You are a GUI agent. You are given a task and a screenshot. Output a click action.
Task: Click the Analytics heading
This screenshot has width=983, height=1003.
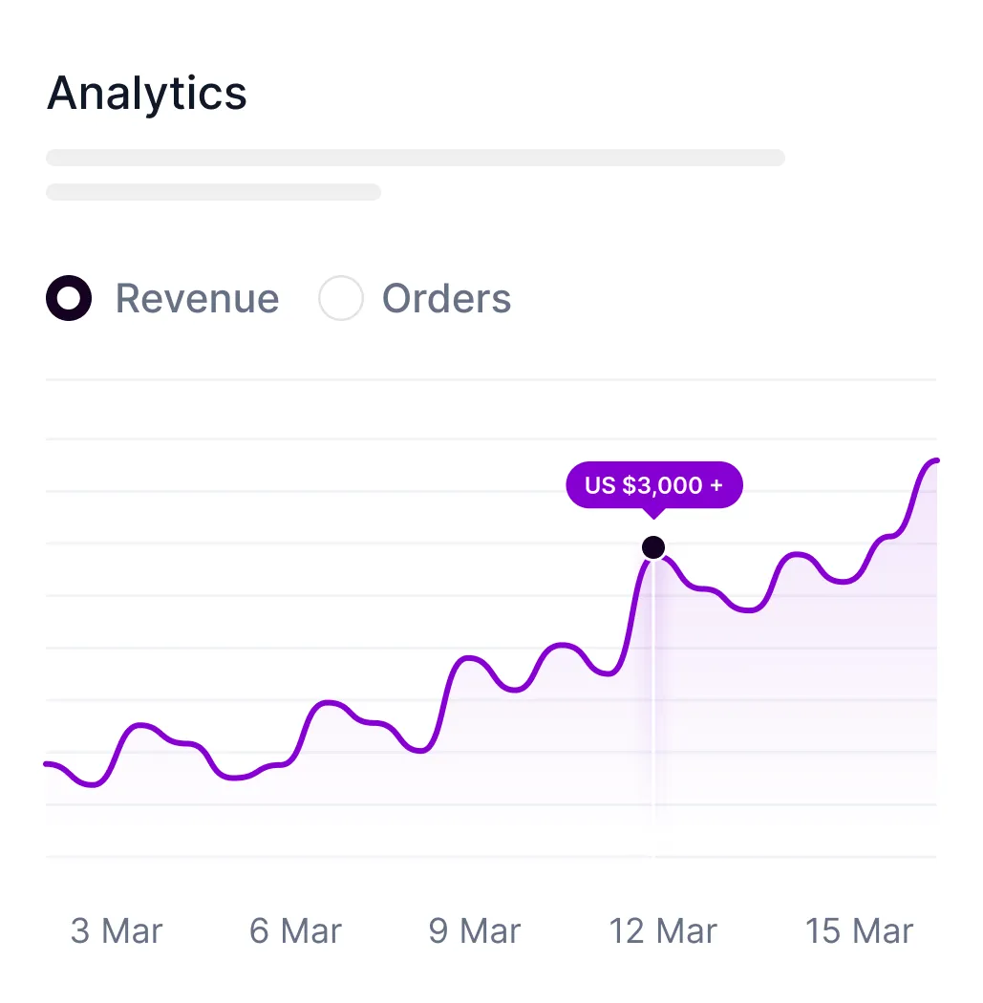coord(146,94)
